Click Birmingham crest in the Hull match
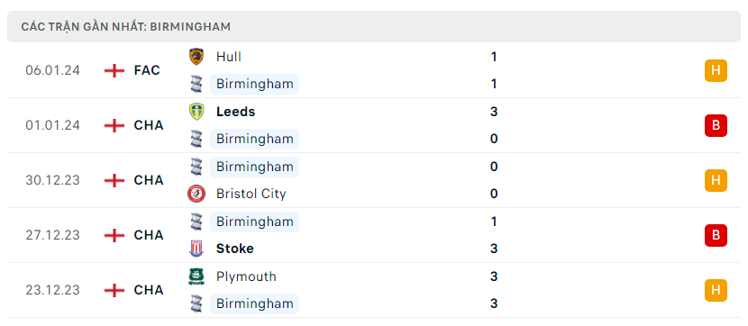748x326 pixels. pyautogui.click(x=196, y=84)
